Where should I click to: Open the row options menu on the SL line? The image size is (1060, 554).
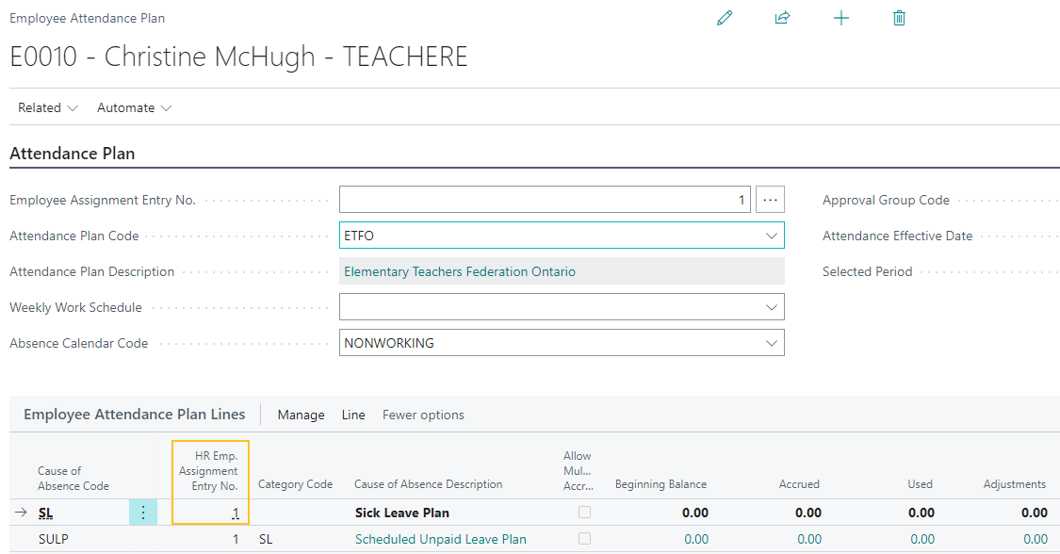pyautogui.click(x=143, y=512)
